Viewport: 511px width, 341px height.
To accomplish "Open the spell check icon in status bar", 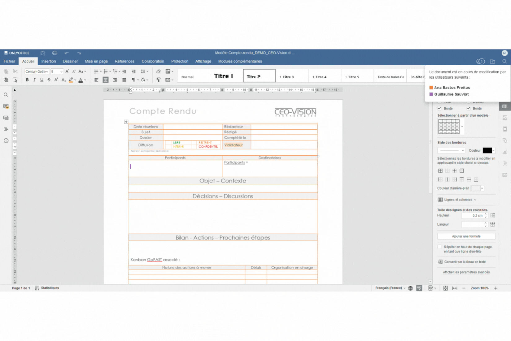I will tap(419, 288).
